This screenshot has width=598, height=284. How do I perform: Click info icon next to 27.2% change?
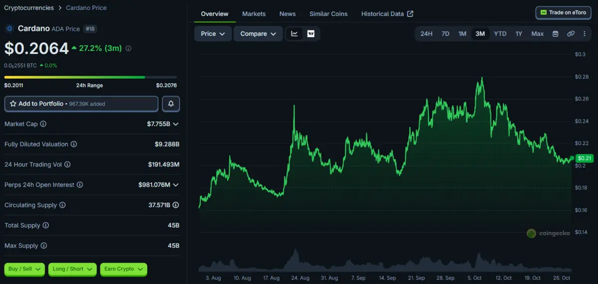(x=129, y=48)
